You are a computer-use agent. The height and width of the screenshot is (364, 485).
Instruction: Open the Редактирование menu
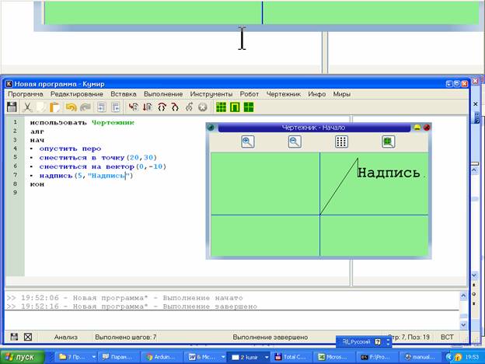[x=77, y=94]
